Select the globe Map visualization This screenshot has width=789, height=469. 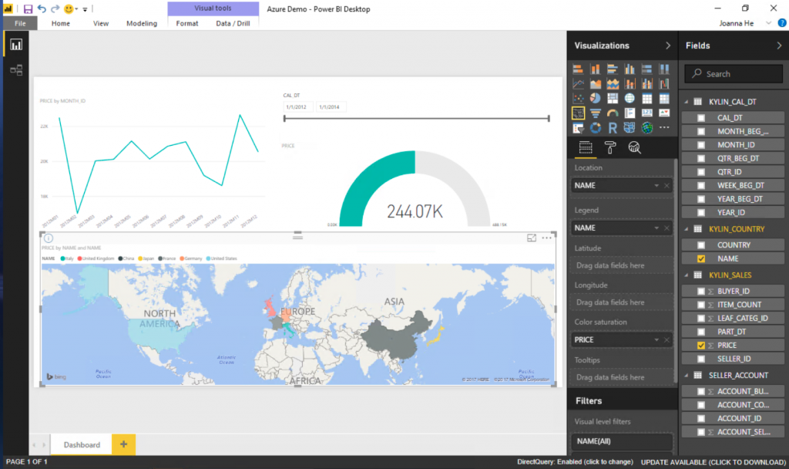click(x=630, y=98)
